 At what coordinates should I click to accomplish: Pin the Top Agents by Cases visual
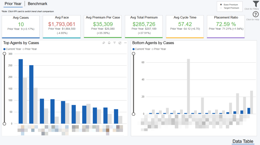coord(104,43)
